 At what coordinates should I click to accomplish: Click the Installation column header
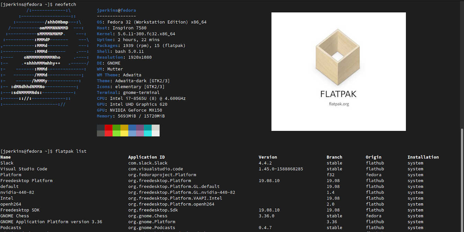[x=423, y=157]
